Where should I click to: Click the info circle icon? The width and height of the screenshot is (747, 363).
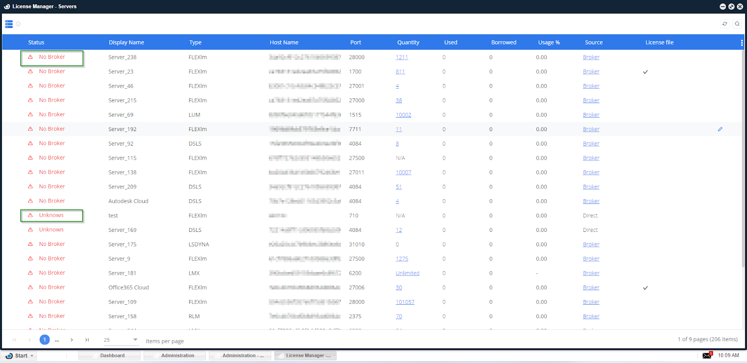[x=18, y=24]
